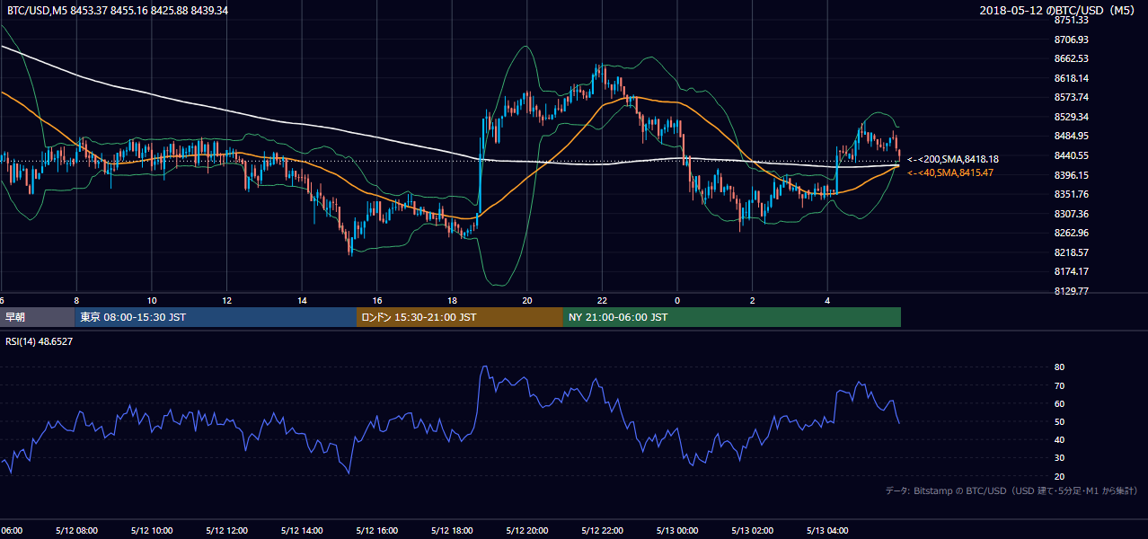Select the NY 21:00-06:00 JST session bar

point(732,317)
